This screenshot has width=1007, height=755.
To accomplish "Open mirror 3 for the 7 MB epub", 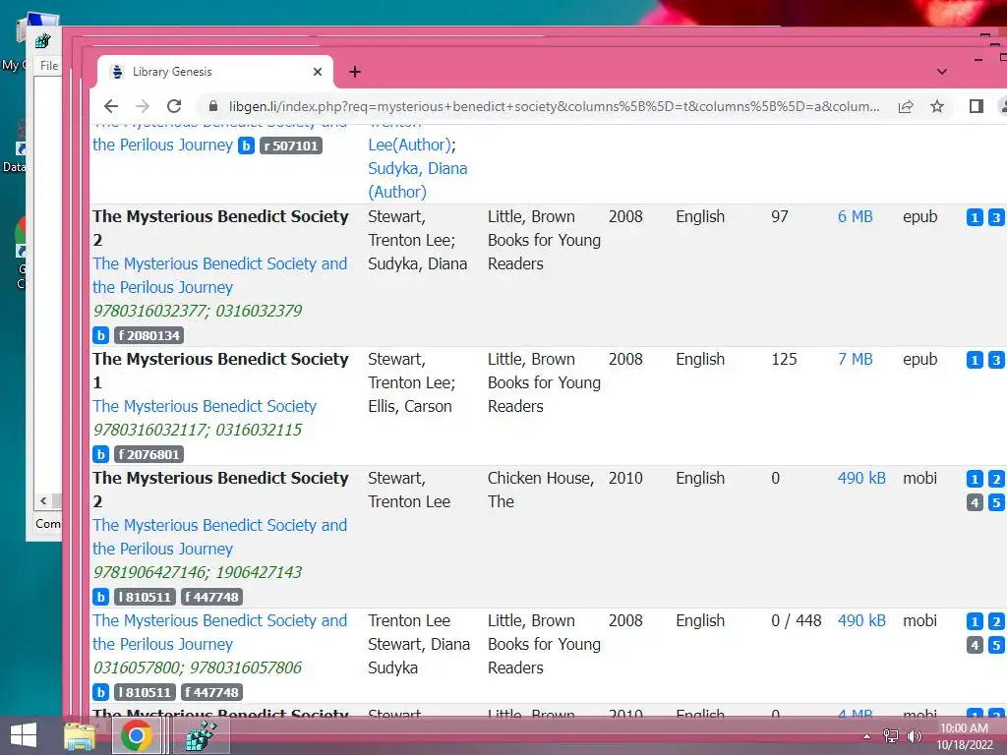I will click(x=996, y=360).
